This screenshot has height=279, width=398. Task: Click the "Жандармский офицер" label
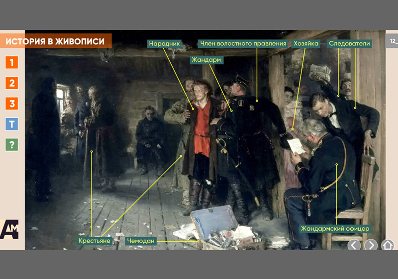pyautogui.click(x=335, y=229)
